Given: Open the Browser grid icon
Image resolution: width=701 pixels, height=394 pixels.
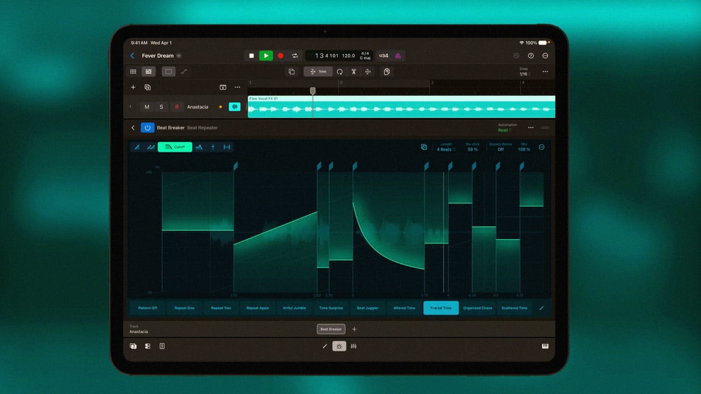Looking at the screenshot, I should click(x=133, y=71).
